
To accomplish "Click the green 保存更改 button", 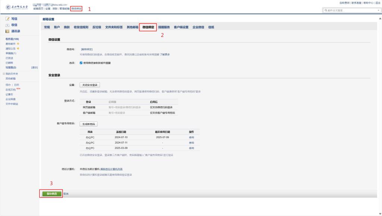I will coord(51,194).
